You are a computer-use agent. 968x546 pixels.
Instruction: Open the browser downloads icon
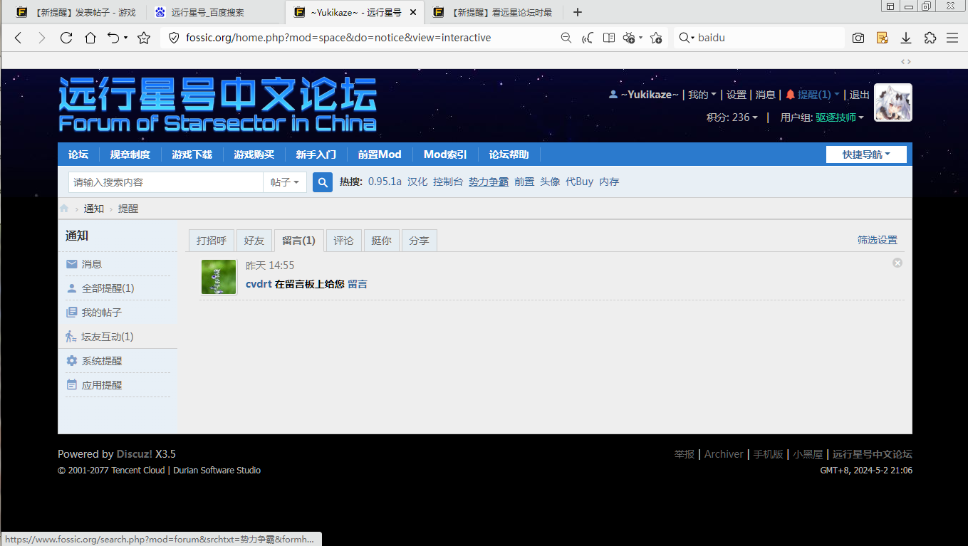coord(906,38)
